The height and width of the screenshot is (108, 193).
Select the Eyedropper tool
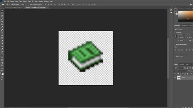(2, 27)
